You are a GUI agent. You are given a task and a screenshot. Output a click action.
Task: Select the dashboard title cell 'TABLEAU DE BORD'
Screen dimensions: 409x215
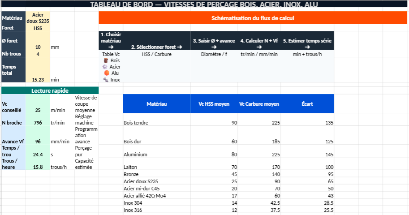pos(204,4)
